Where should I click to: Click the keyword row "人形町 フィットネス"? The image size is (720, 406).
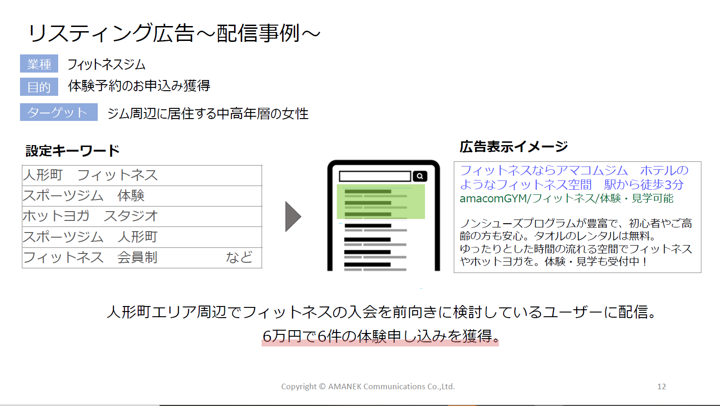(x=142, y=175)
